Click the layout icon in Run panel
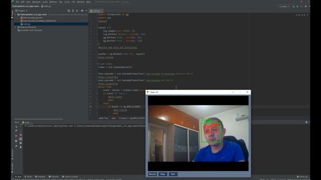Image resolution: width=321 pixels, height=180 pixels. pos(16,141)
